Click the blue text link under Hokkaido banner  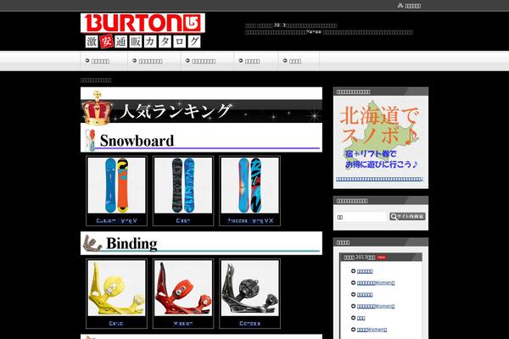click(x=380, y=179)
